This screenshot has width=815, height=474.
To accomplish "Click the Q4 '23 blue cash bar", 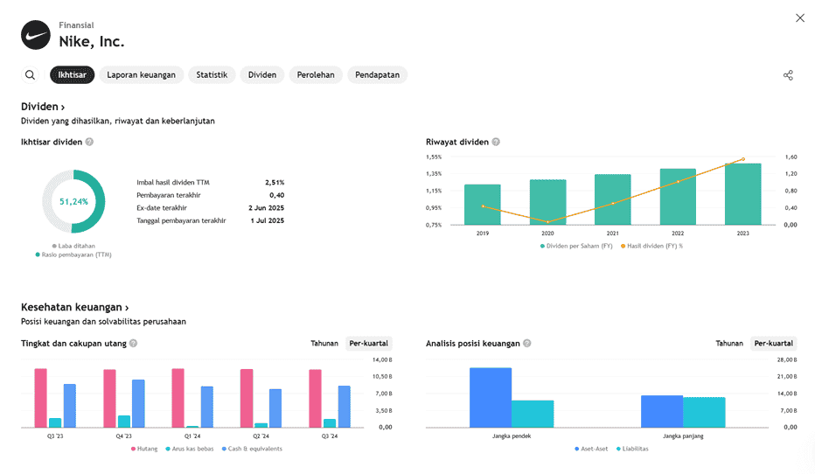I will [x=138, y=403].
